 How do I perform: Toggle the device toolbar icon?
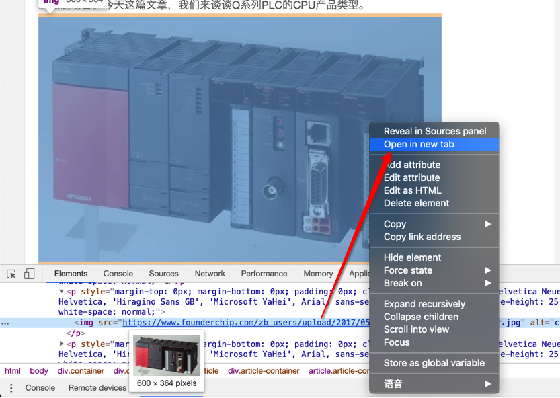point(29,274)
